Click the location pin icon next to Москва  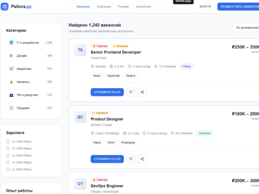pos(92,66)
